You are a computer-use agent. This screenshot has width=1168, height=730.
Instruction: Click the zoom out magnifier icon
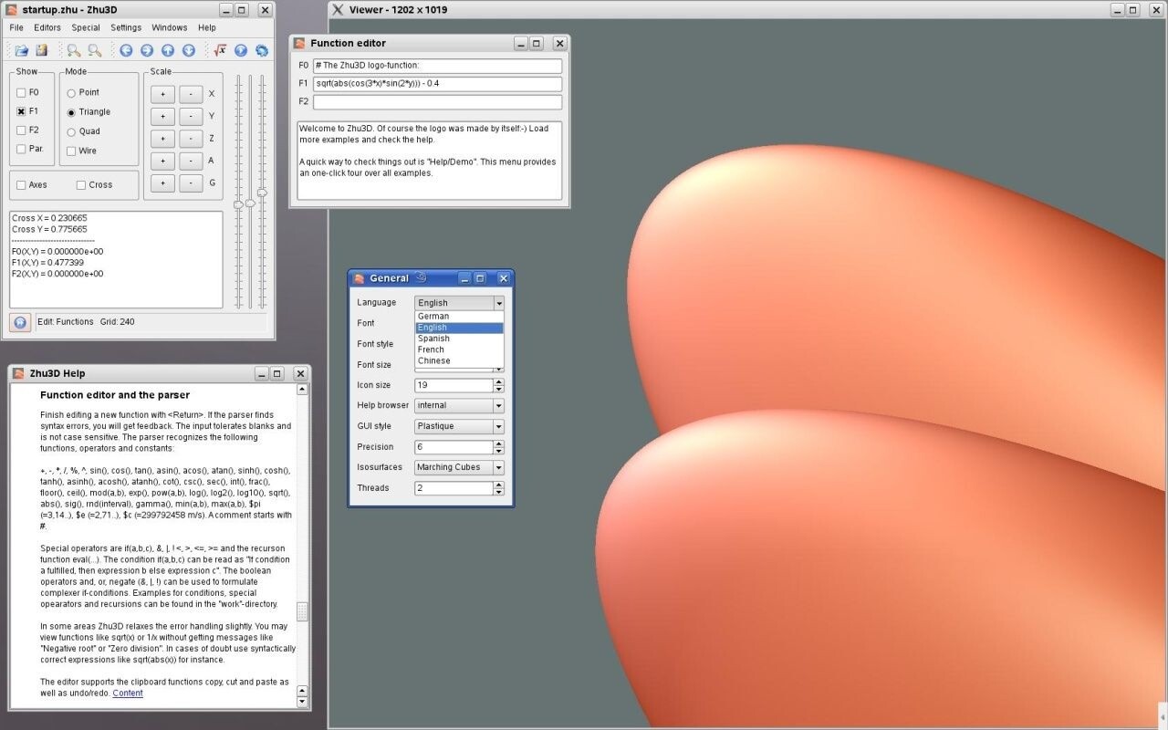click(94, 51)
